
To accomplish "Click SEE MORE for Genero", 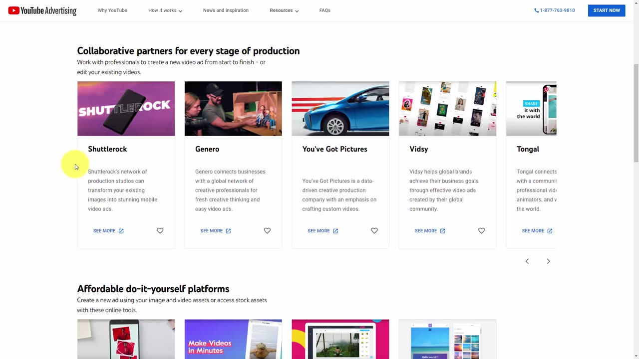I will [x=216, y=231].
